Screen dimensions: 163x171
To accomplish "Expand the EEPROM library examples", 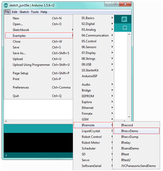I will pos(94,96).
